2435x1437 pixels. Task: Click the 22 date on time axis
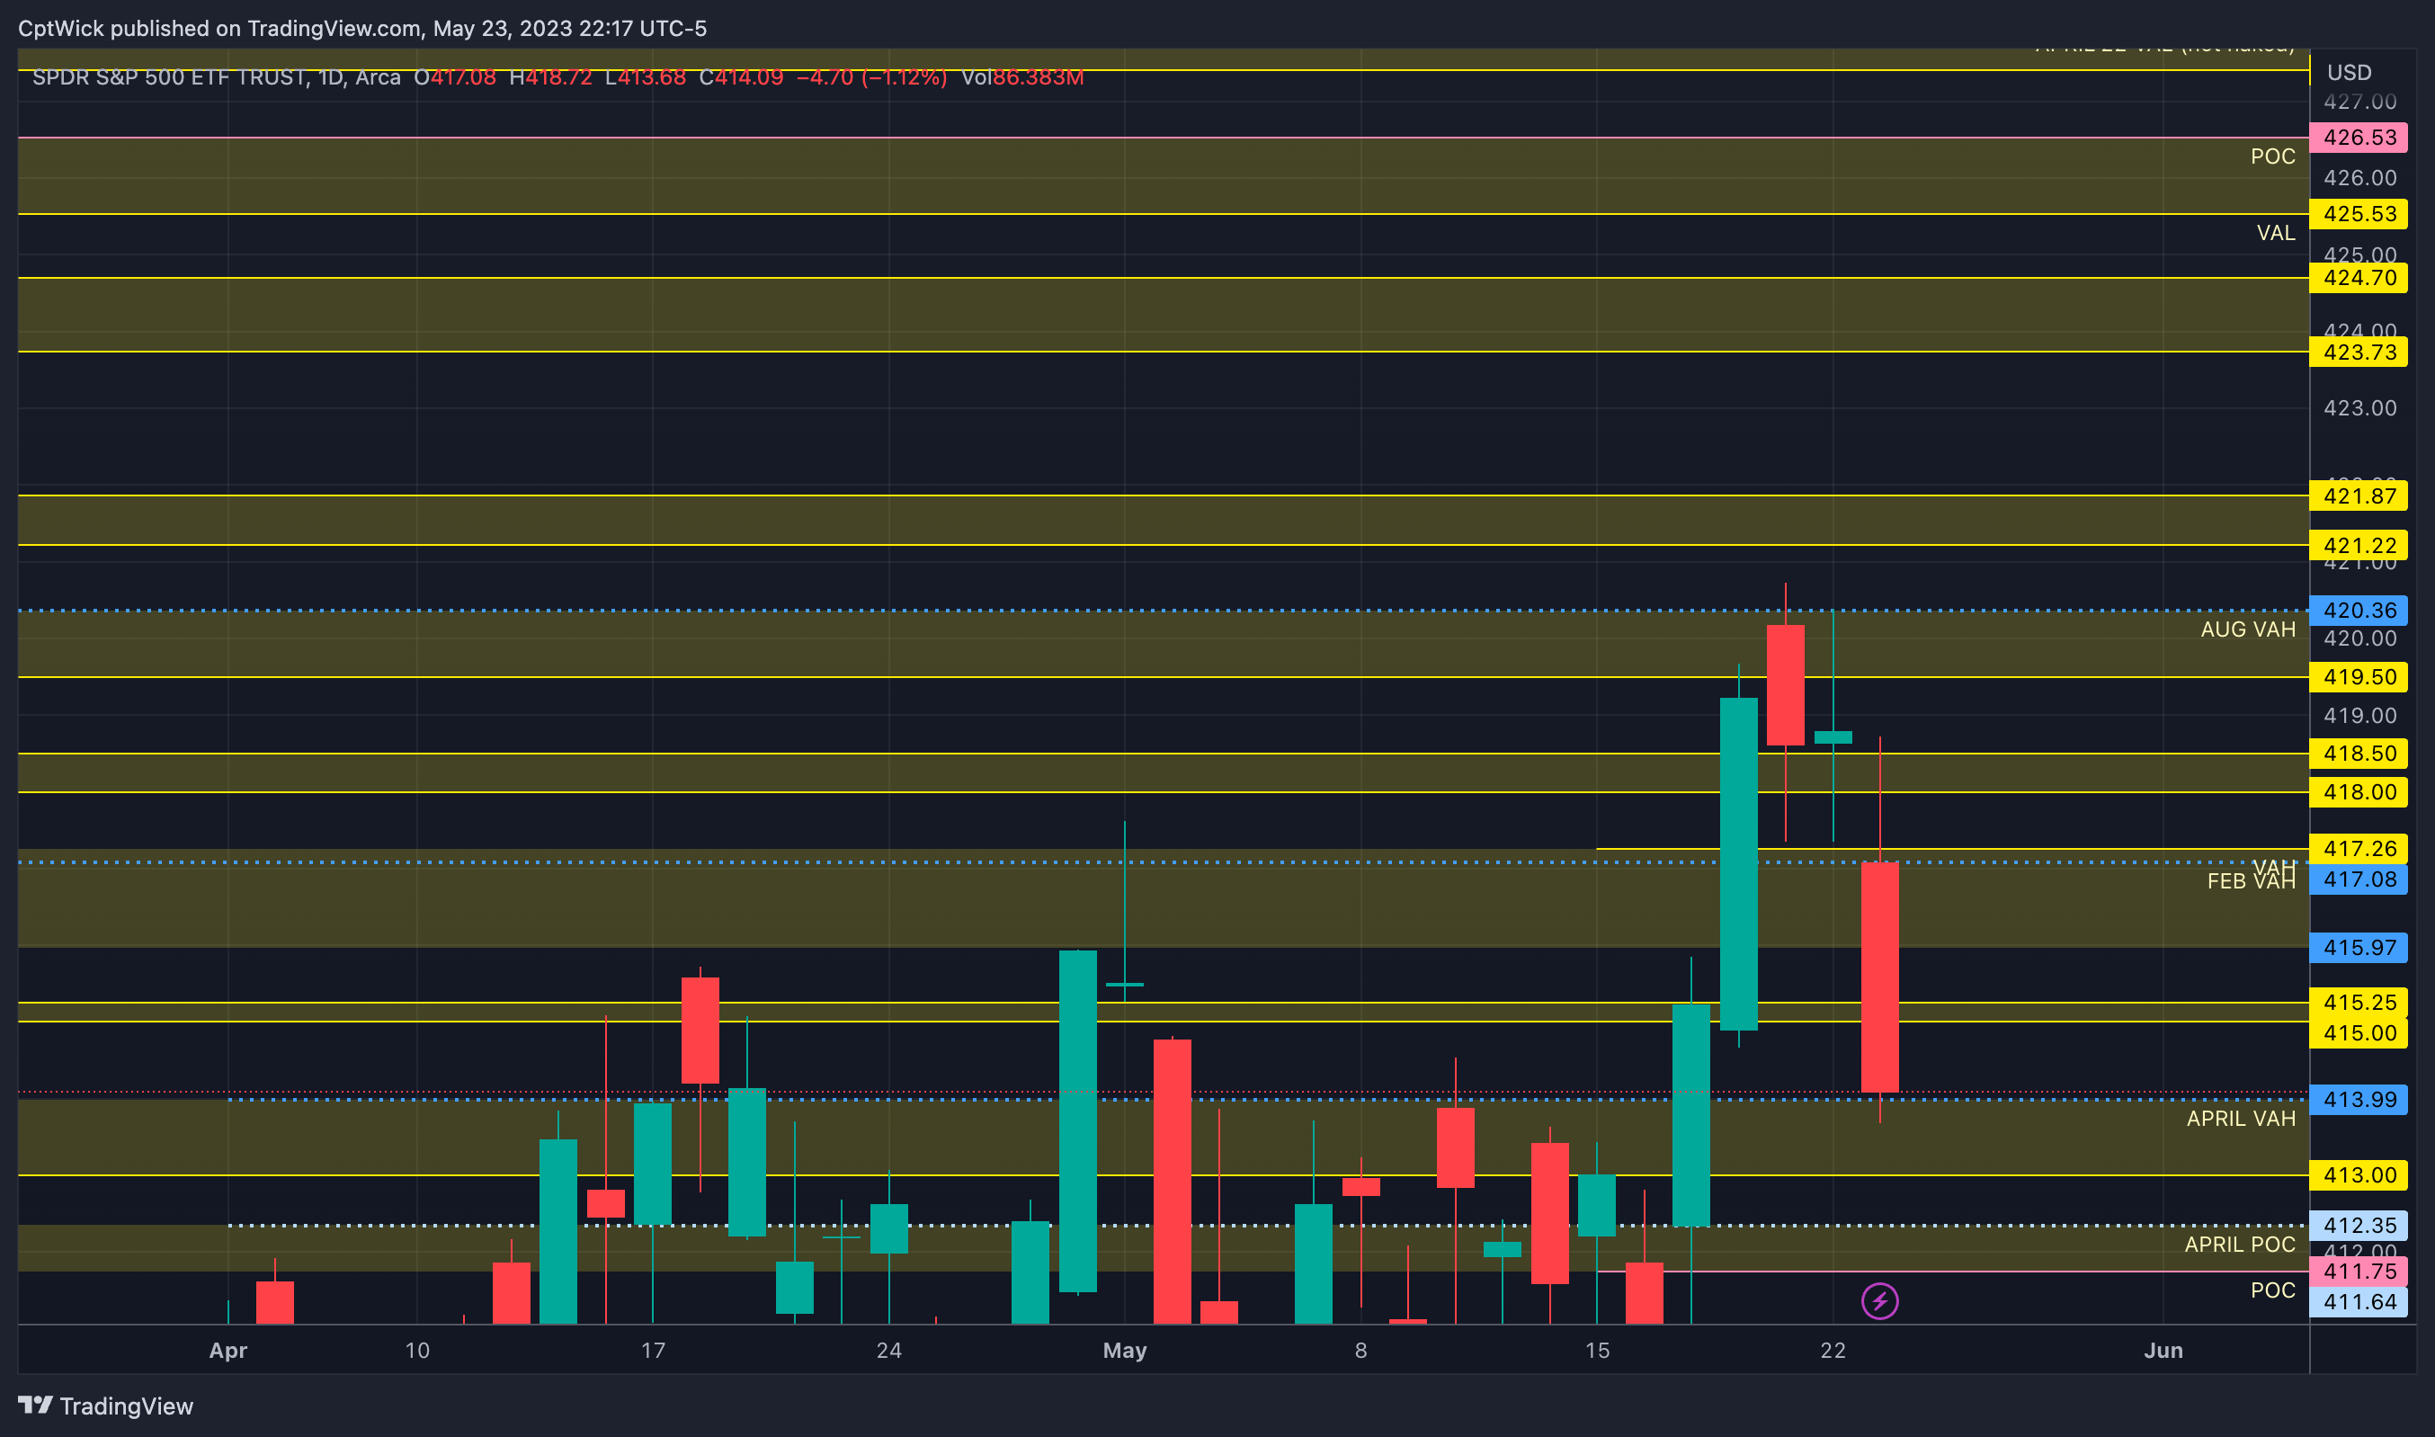[x=1832, y=1350]
